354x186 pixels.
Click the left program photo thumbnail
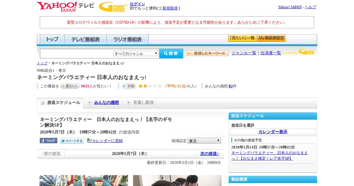click(84, 180)
